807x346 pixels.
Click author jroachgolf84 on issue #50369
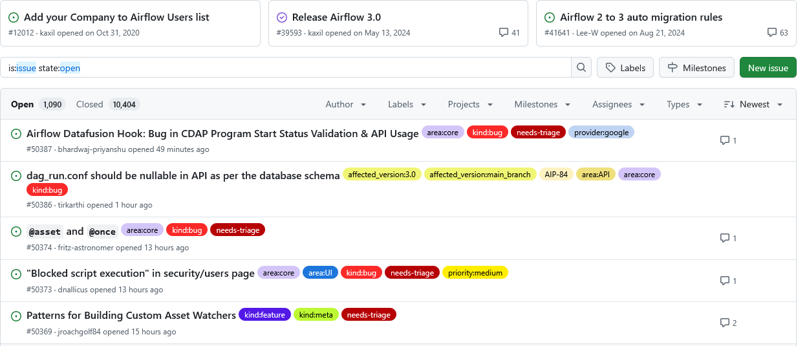pyautogui.click(x=80, y=332)
